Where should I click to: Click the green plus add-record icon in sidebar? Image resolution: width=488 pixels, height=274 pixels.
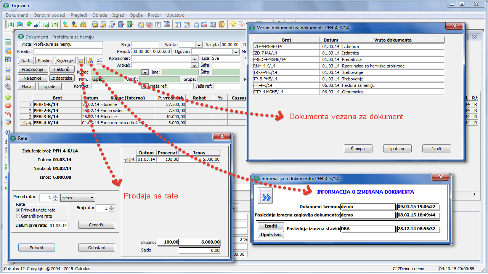(8, 98)
